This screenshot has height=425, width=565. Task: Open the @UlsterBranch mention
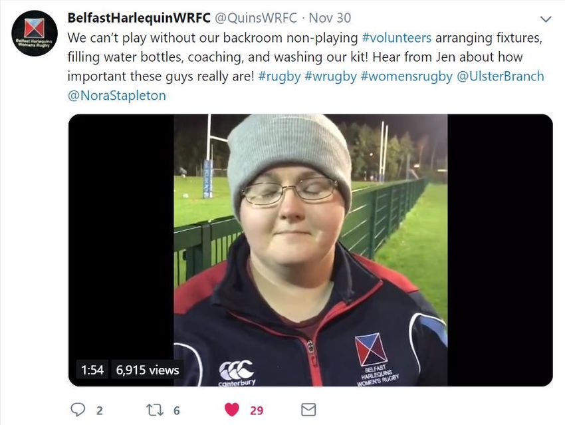click(x=501, y=76)
